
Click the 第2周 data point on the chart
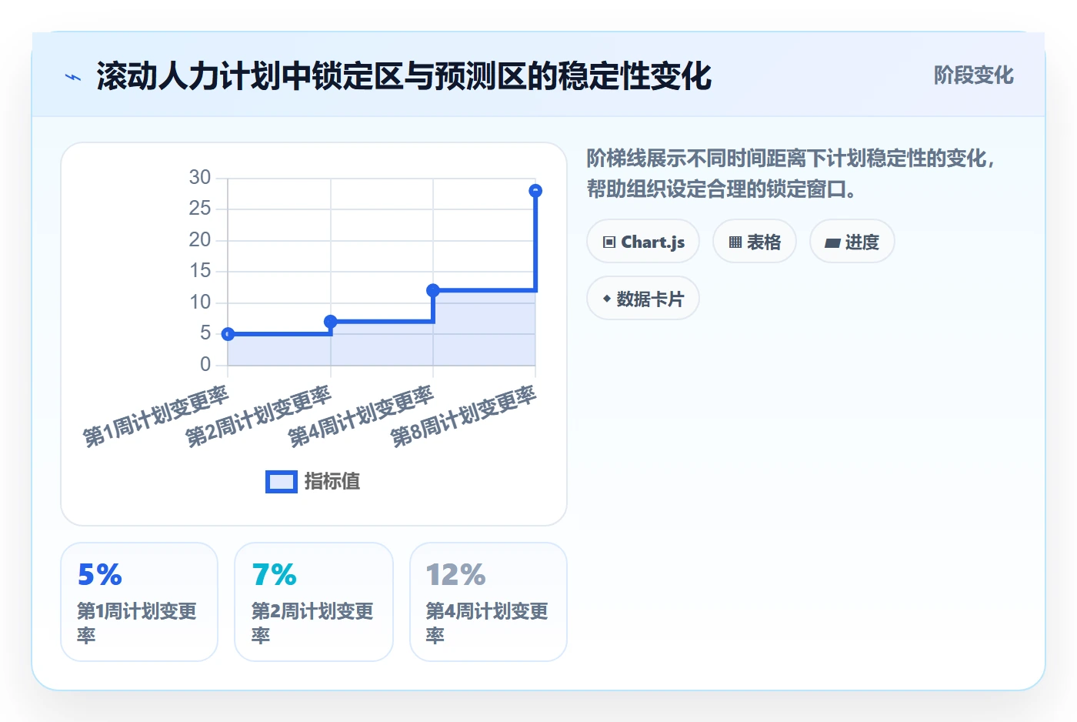click(331, 322)
